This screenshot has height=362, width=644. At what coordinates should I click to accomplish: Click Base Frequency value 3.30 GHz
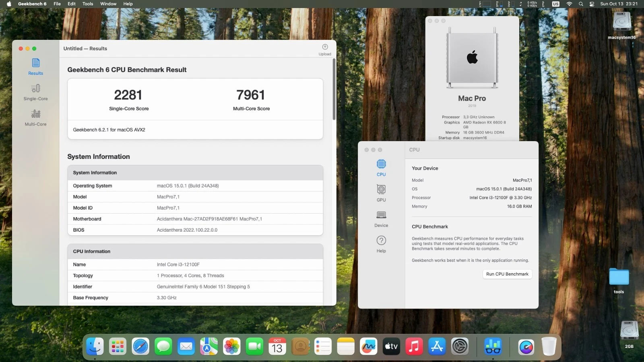[167, 298]
